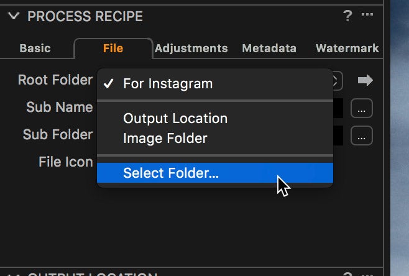Reveal root folder with the arrow icon
This screenshot has height=276, width=409.
click(x=365, y=80)
